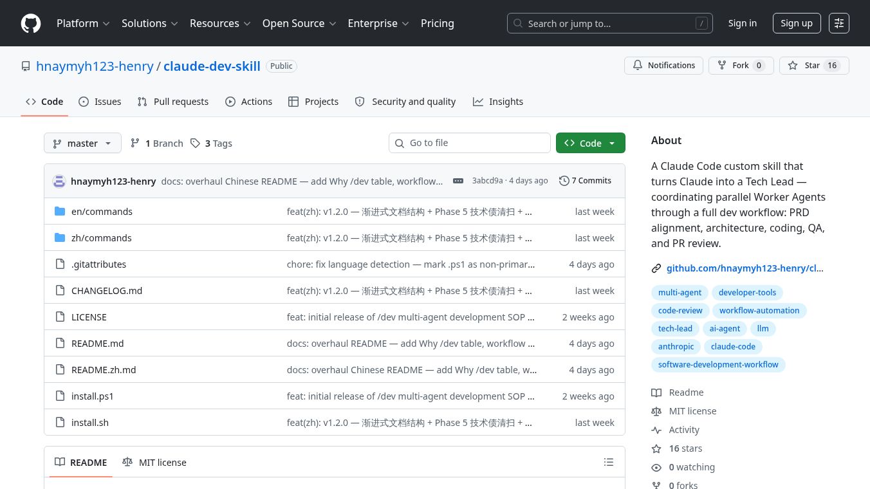Open the software-development-workflow topic tag

718,364
